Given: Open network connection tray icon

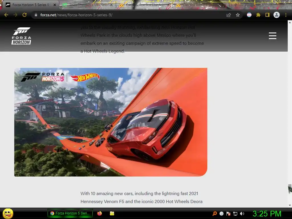Looking at the screenshot, I should pos(235,214).
